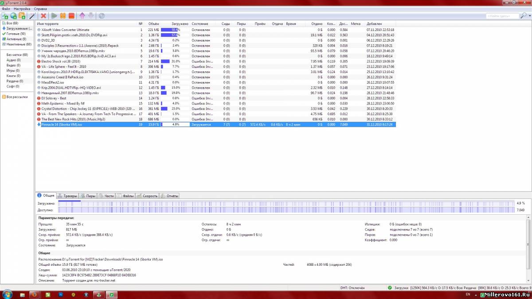Viewport: 532px width, 299px height.
Task: Click the purple Move Up Queue arrow
Action: (82, 16)
